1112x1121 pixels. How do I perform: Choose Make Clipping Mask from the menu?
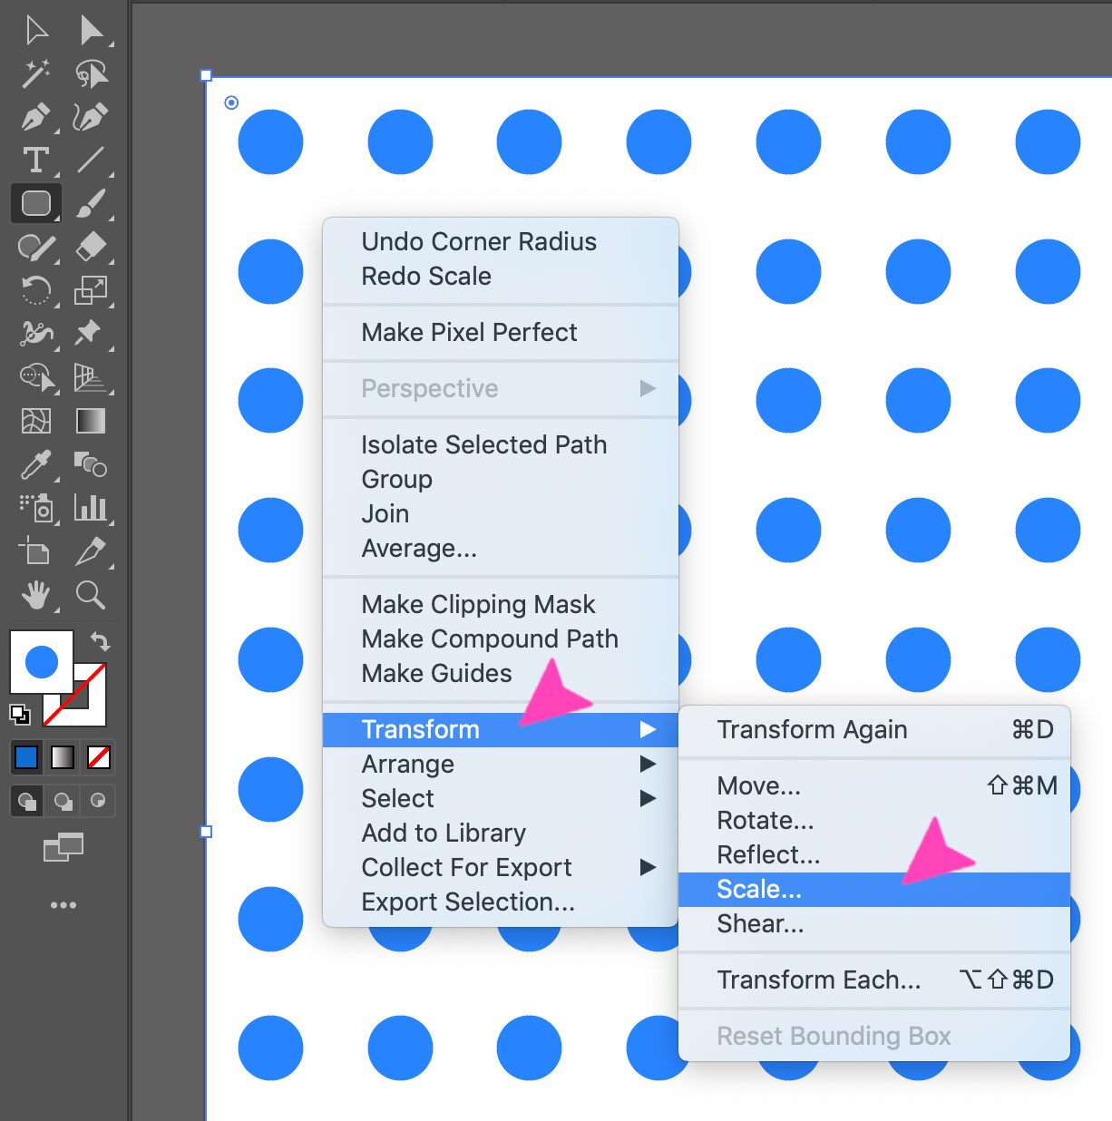point(478,604)
